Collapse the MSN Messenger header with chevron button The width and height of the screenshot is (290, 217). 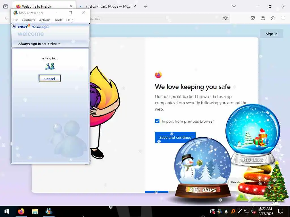coord(14,26)
